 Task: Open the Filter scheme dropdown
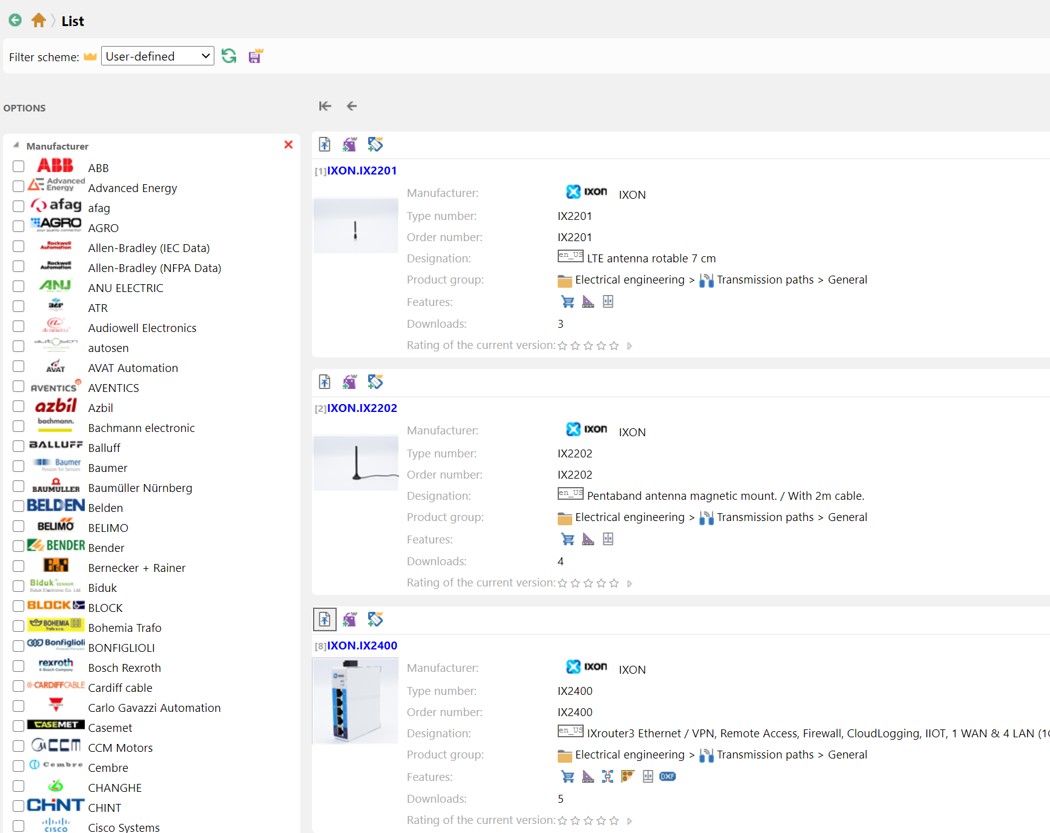click(157, 56)
